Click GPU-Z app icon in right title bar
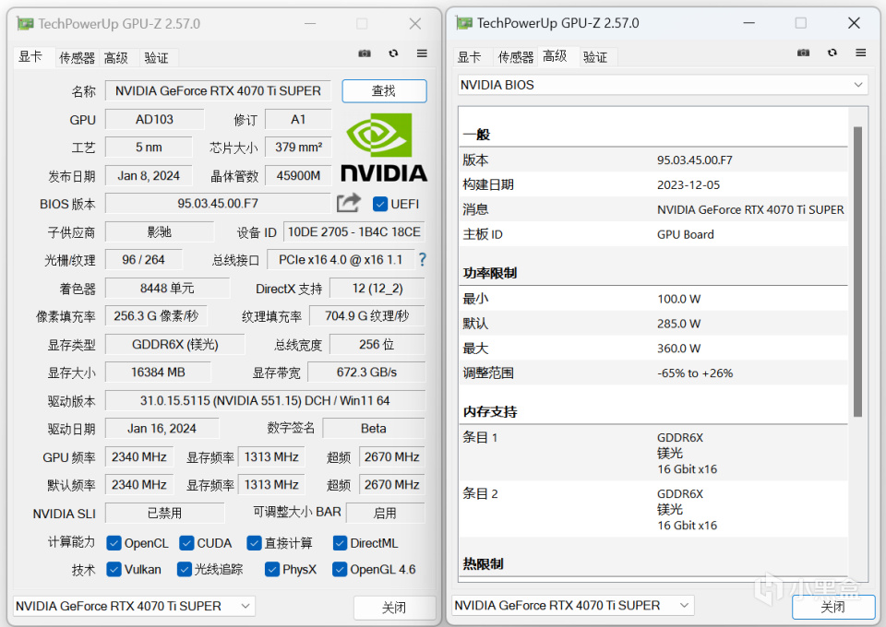The image size is (886, 627). coord(464,22)
